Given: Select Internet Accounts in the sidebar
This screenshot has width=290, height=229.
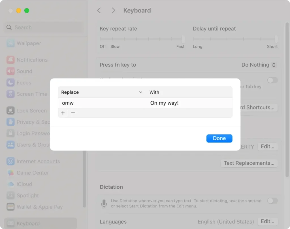Looking at the screenshot, I should pos(38,161).
